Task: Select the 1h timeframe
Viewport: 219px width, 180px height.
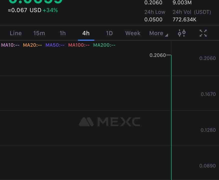Action: point(63,33)
